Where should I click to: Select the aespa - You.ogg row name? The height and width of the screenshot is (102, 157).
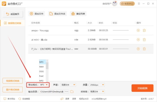tap(40, 30)
